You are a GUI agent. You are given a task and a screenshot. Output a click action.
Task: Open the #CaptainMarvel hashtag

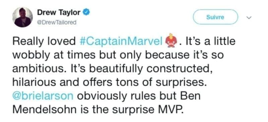(122, 42)
